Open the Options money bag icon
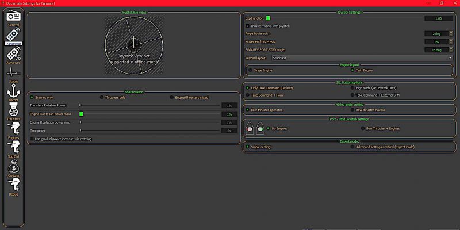 (13, 166)
